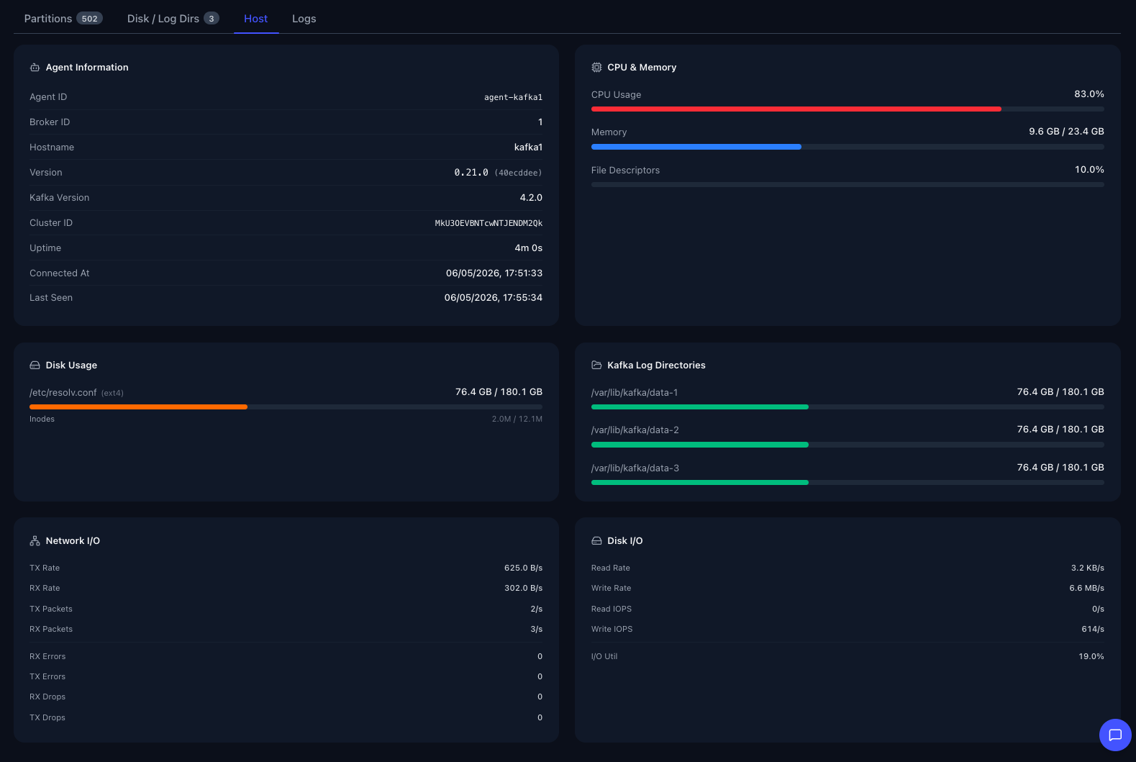Click Write IOPS value 614/s
This screenshot has width=1136, height=762.
(1093, 630)
